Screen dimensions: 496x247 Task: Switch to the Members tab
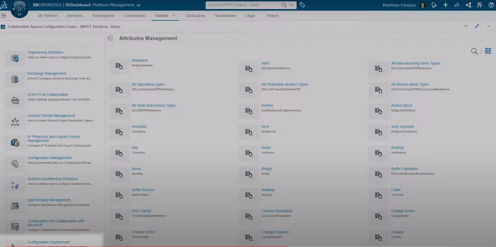(x=75, y=16)
